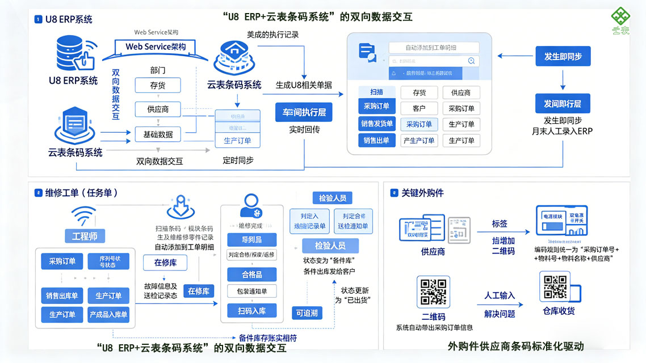Click the number 1 badge beside U8 ERP系统 header

tap(38, 19)
